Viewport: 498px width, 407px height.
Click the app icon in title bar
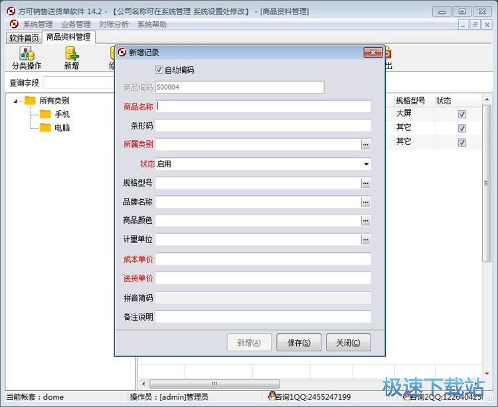point(11,11)
